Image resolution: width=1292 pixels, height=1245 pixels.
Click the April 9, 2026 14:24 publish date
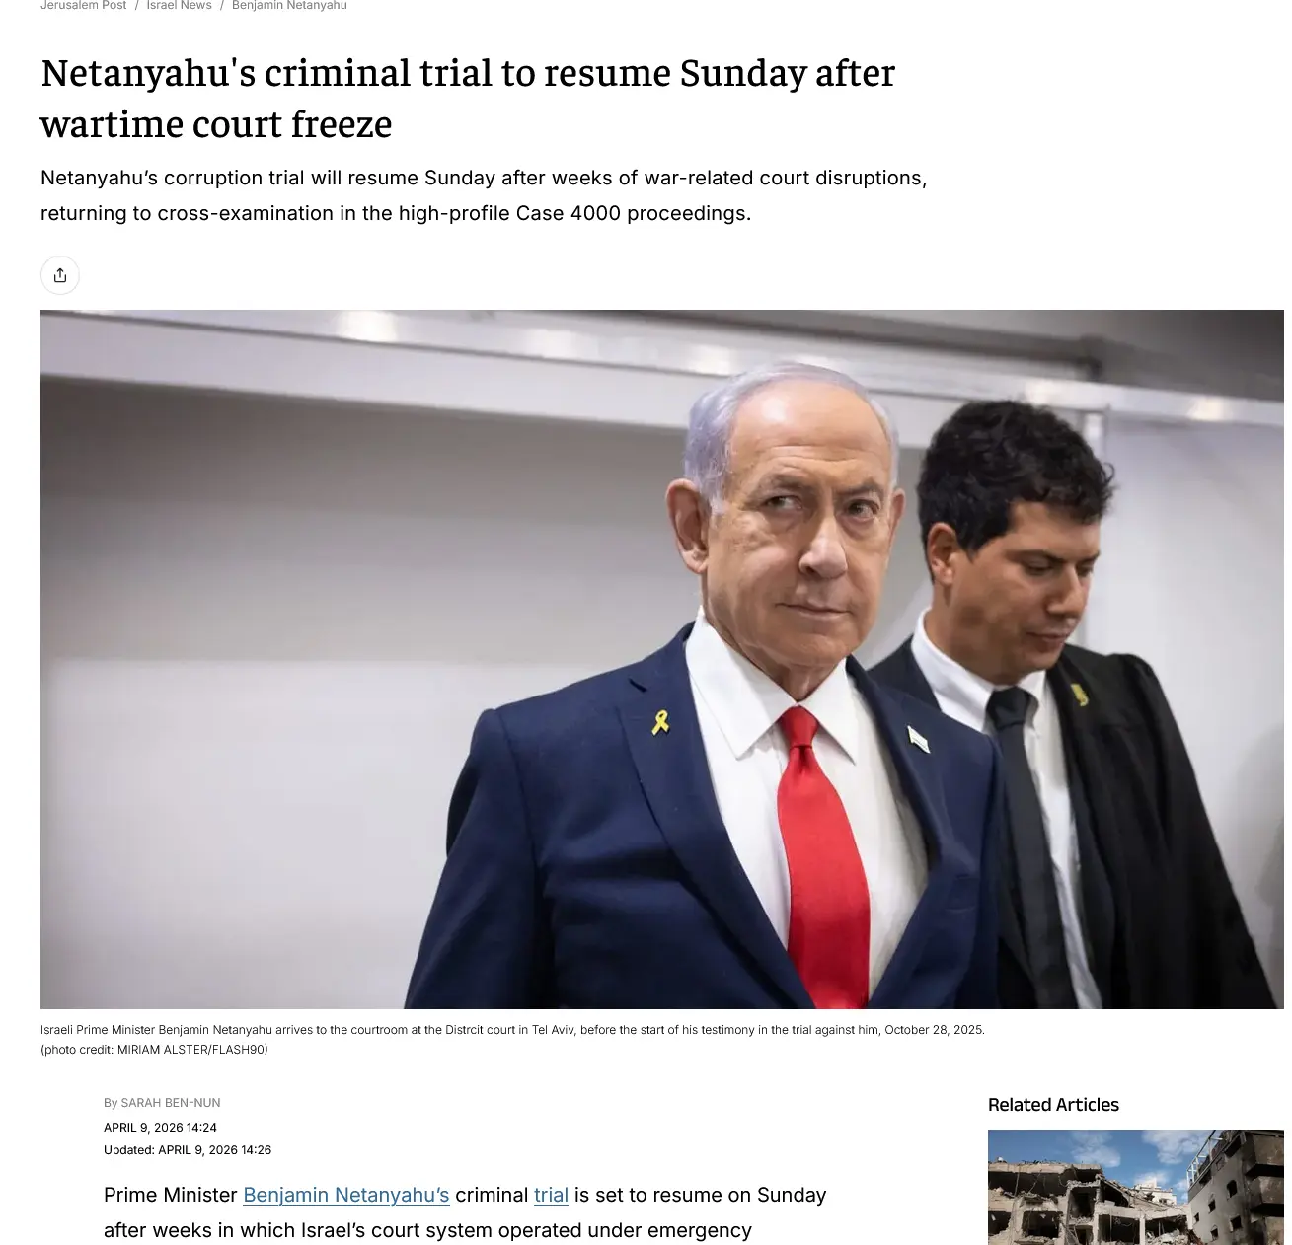[160, 1127]
